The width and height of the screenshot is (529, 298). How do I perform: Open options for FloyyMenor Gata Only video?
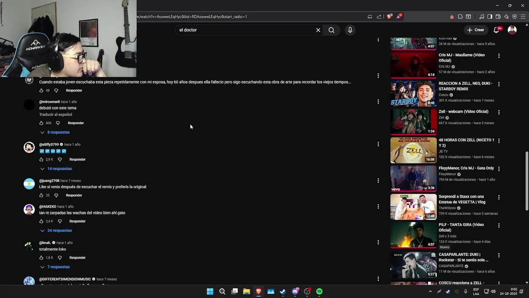499,169
